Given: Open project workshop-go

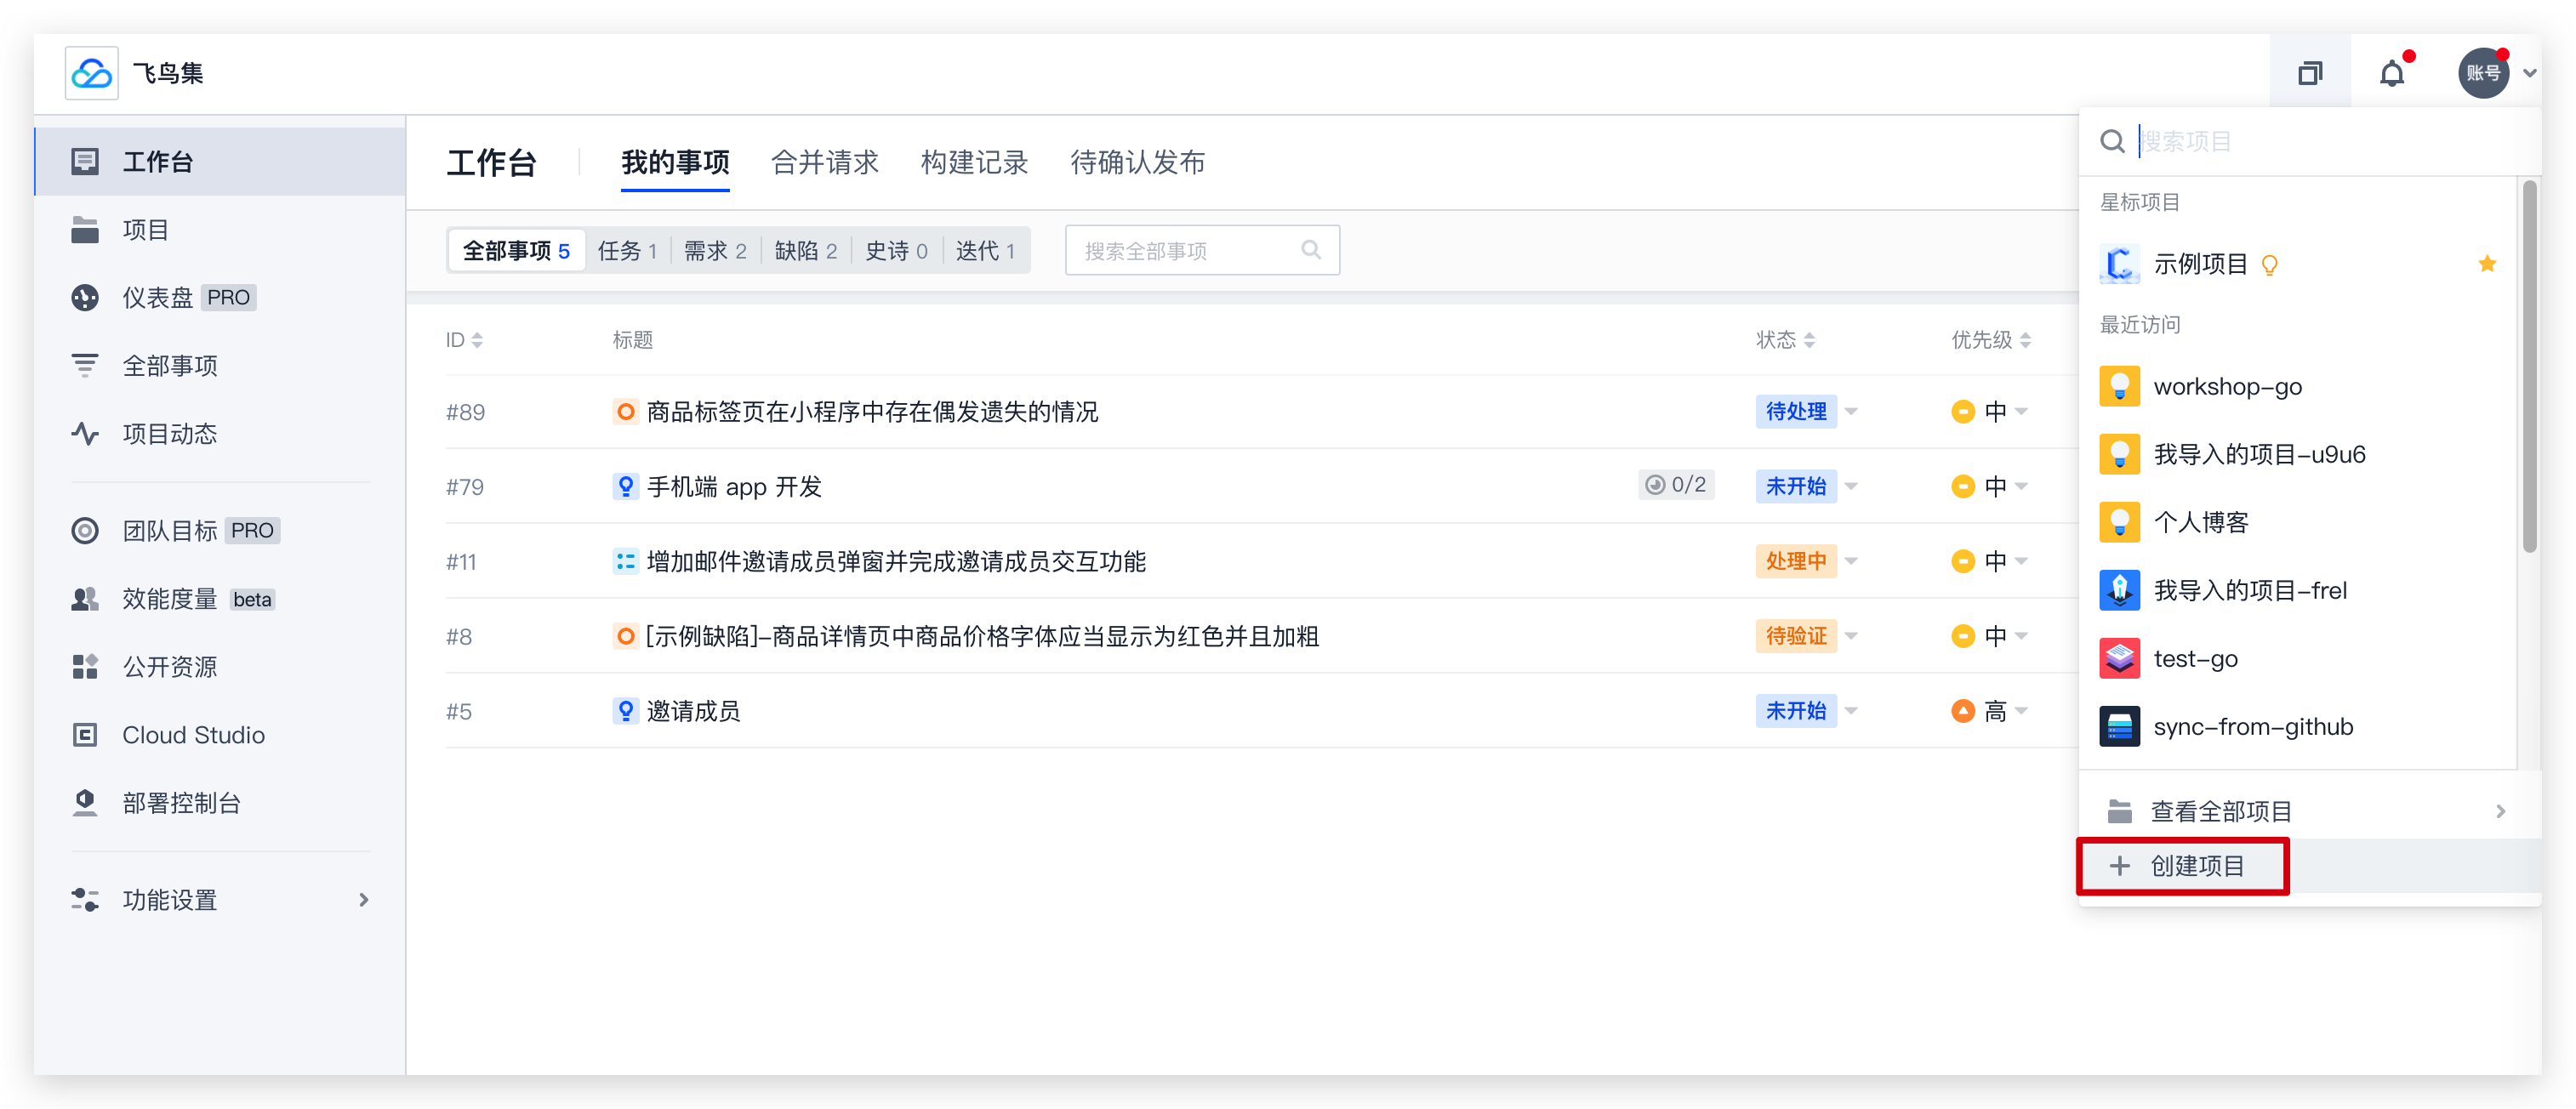Looking at the screenshot, I should pyautogui.click(x=2298, y=386).
